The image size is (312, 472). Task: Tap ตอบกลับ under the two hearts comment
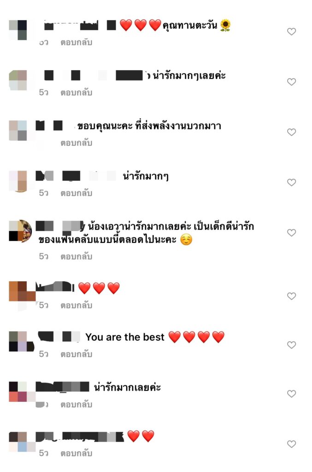point(76,454)
